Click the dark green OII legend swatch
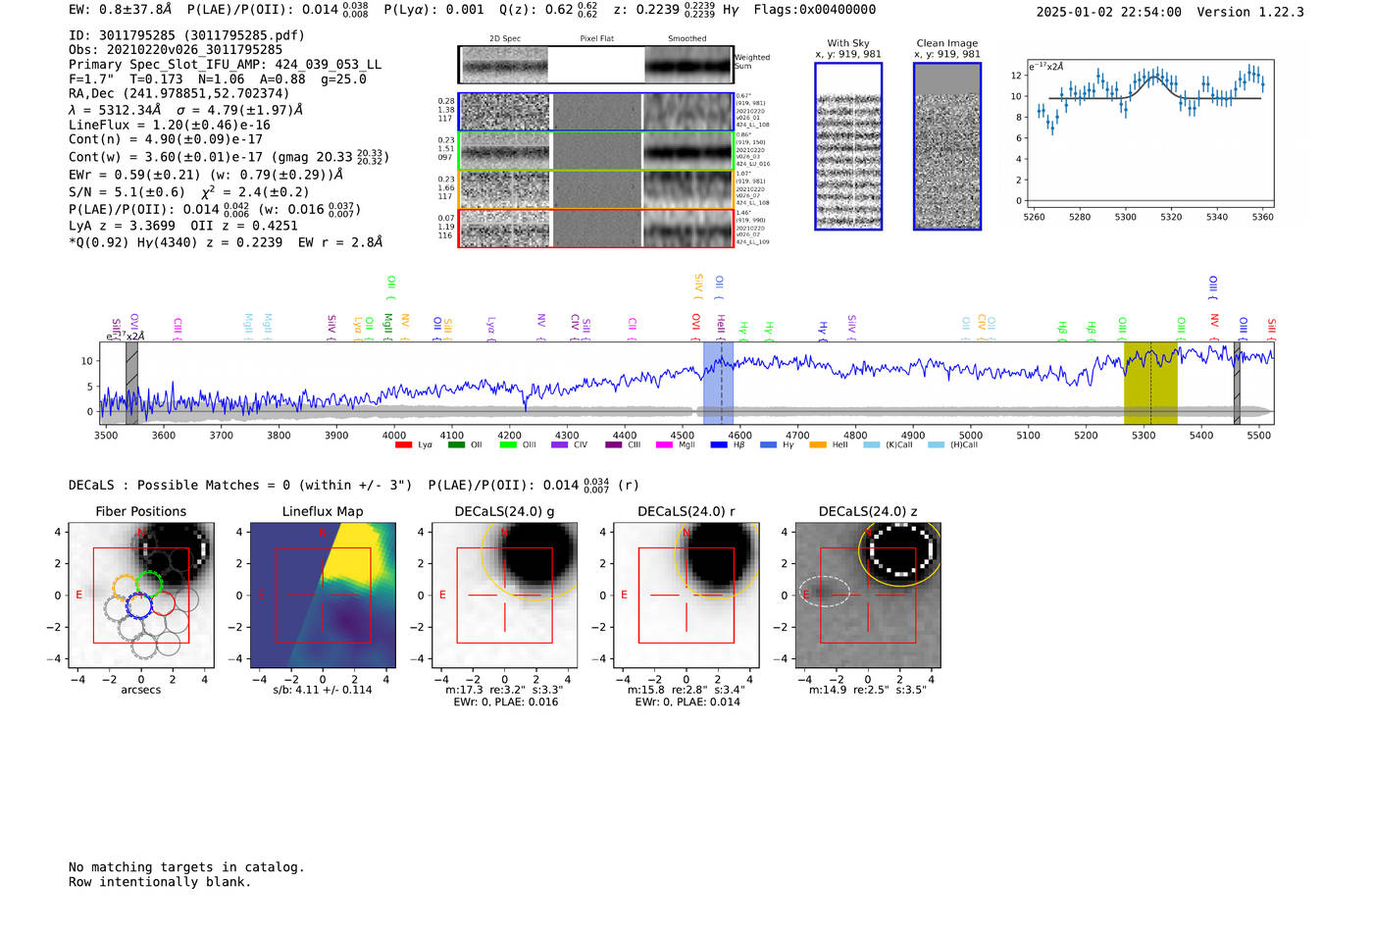 (x=456, y=445)
